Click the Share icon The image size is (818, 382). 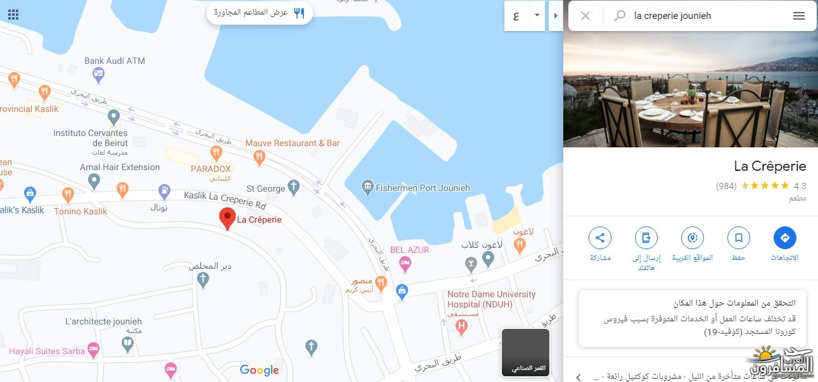pos(599,238)
